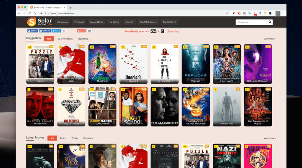
Task: Open the Overlord poster in Suggestion
Action: tap(134, 64)
